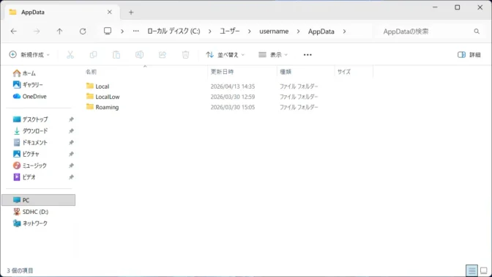Click the Share icon in toolbar
Image resolution: width=492 pixels, height=277 pixels.
coord(163,55)
